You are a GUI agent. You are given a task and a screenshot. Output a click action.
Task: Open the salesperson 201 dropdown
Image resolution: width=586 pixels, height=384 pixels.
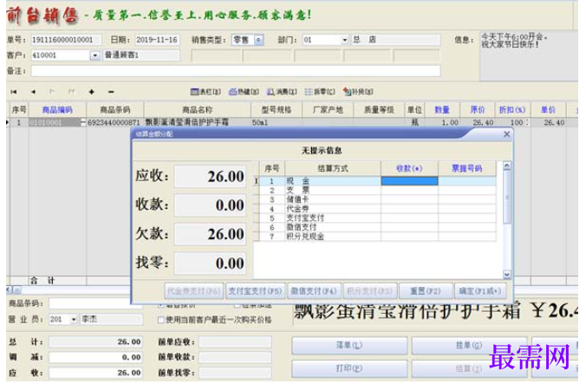[74, 319]
